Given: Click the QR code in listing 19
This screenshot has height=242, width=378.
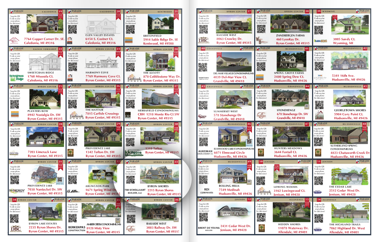Looking at the screenshot, I should pos(14,30).
